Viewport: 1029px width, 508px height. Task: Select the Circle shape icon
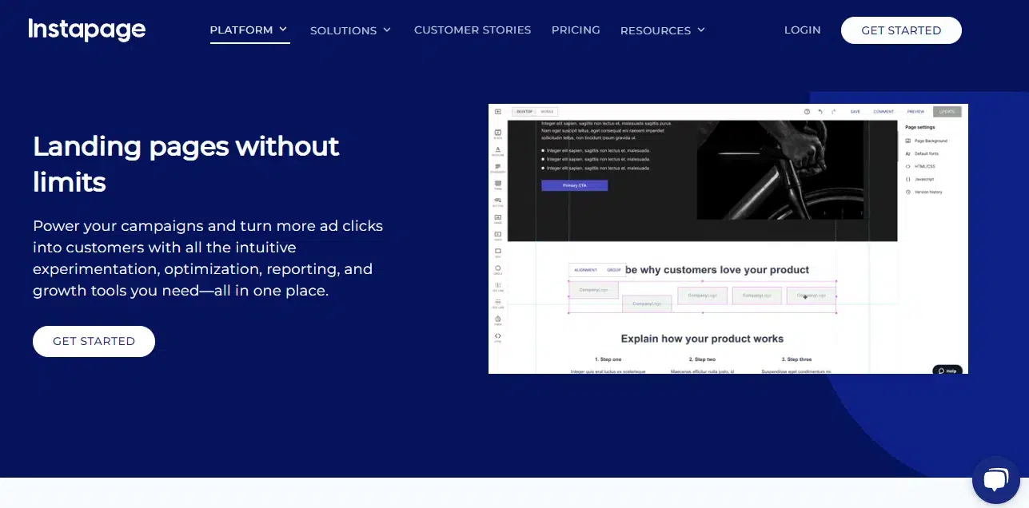[x=497, y=269]
